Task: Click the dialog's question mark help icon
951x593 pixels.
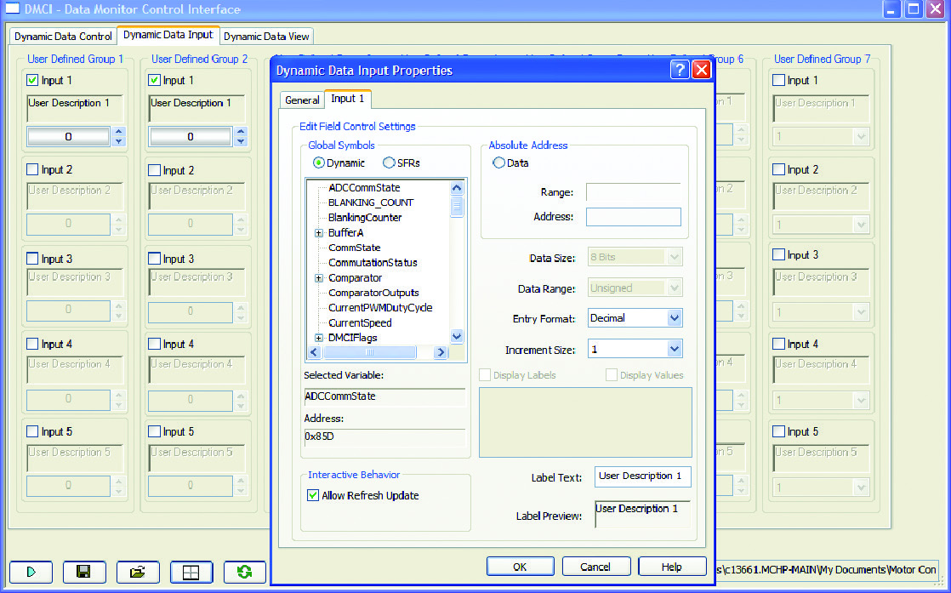Action: (x=680, y=71)
